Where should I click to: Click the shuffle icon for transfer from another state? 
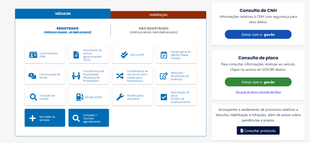point(120,76)
